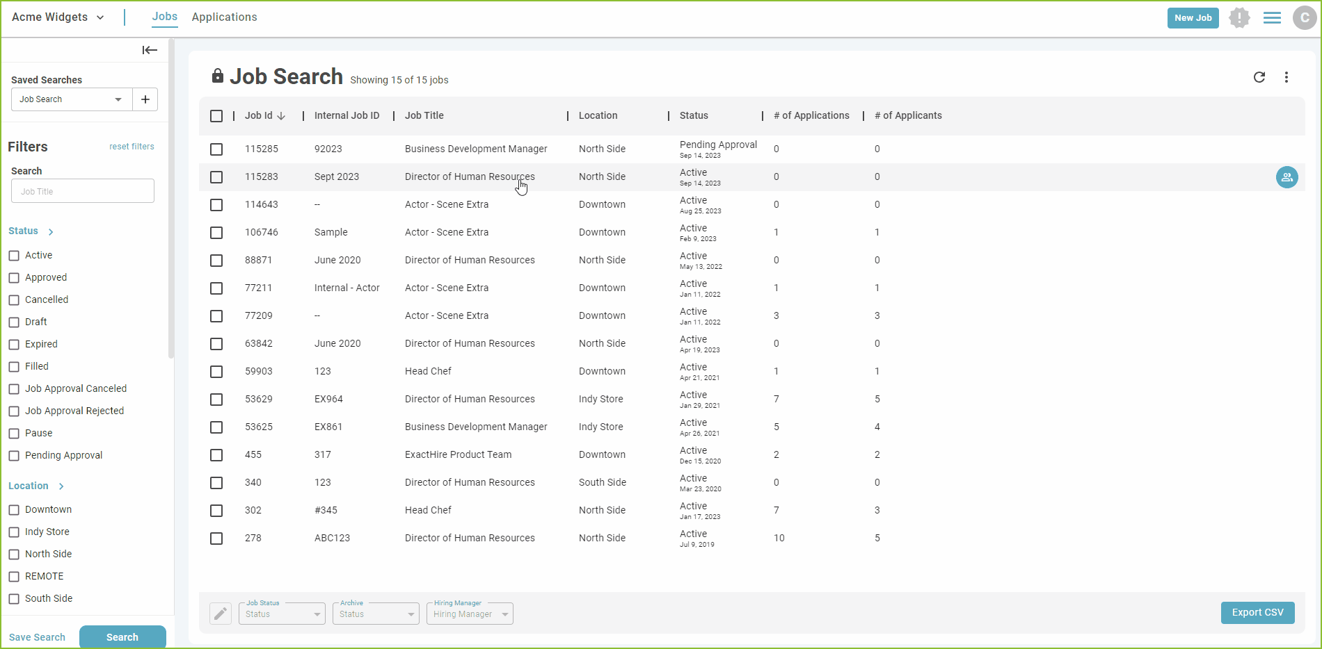Screen dimensions: 1322x649
Task: Click the pencil edit icon in bottom bar
Action: point(221,614)
